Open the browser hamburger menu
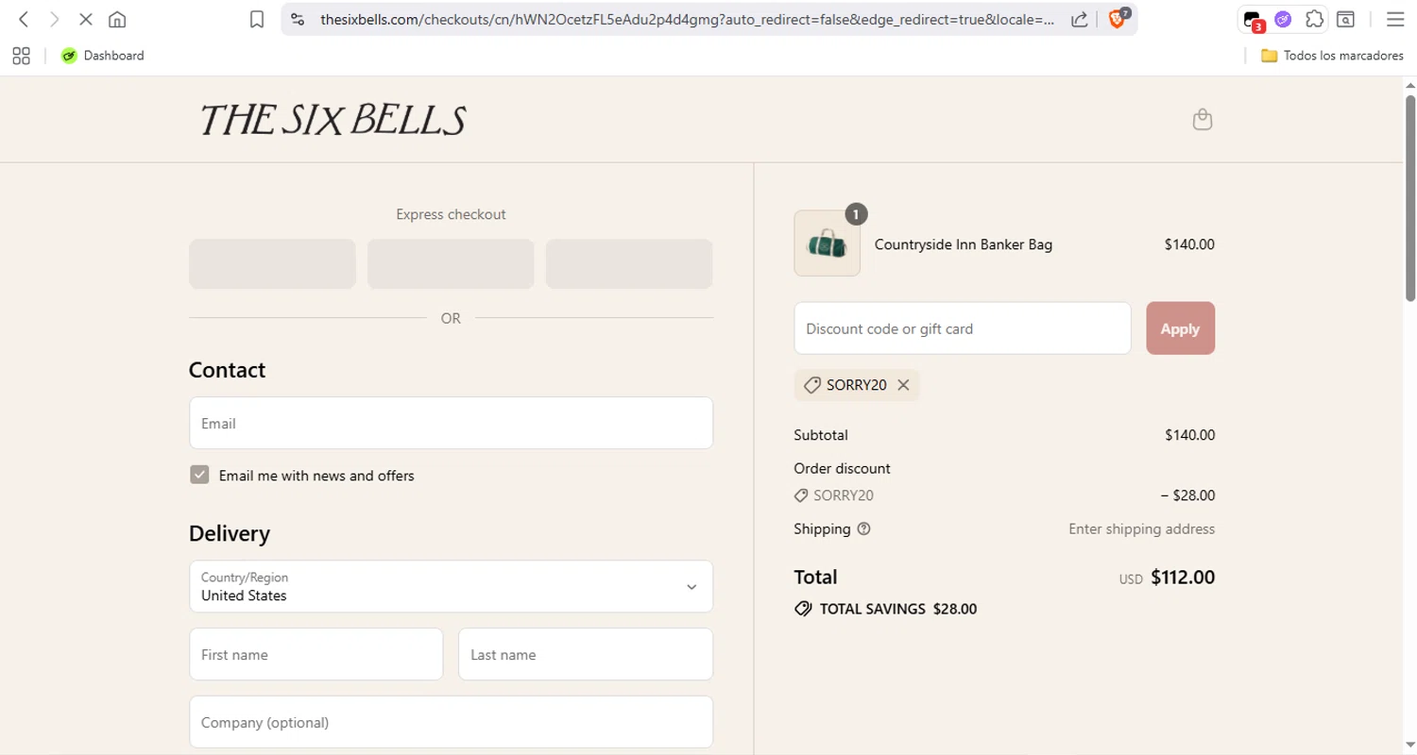The image size is (1417, 755). click(1394, 19)
